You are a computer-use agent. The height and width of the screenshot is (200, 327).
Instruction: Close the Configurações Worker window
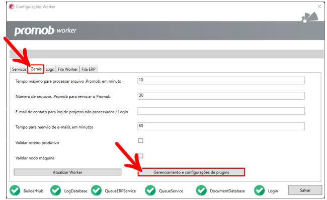click(x=319, y=7)
